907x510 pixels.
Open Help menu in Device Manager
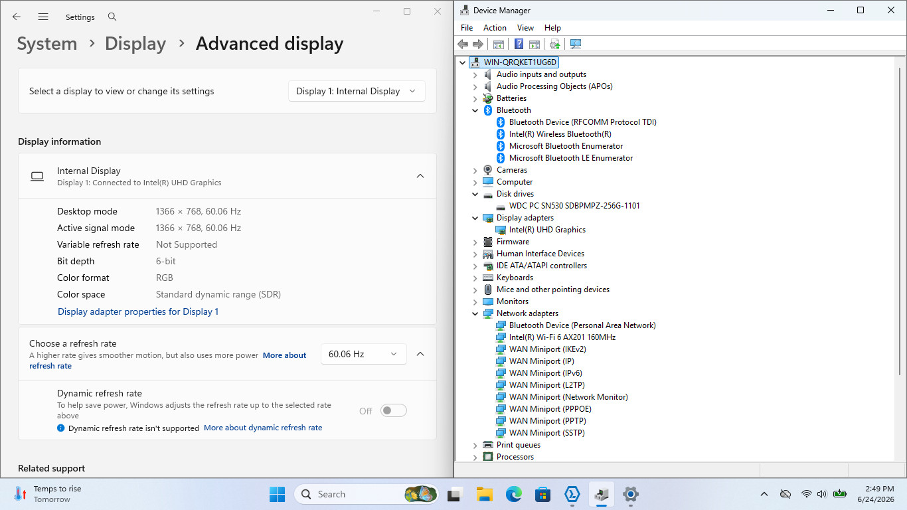pos(552,28)
